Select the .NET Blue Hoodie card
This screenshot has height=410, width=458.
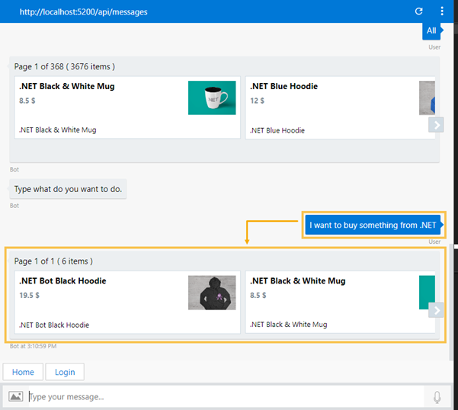click(341, 107)
